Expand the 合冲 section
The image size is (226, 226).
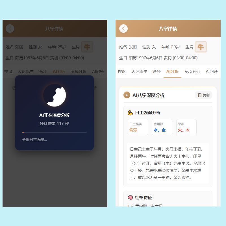pyautogui.click(x=157, y=71)
